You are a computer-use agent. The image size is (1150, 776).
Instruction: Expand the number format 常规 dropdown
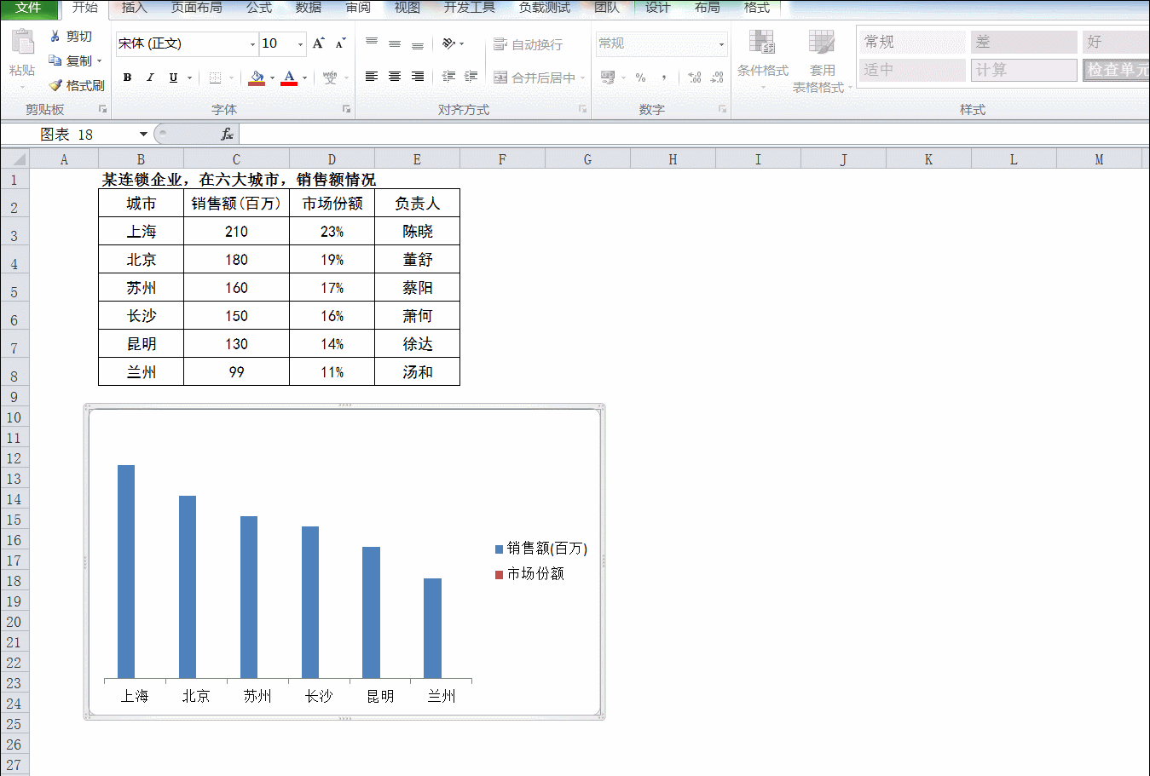721,44
